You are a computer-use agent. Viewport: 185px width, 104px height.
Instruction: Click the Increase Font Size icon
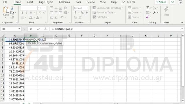tap(40, 13)
